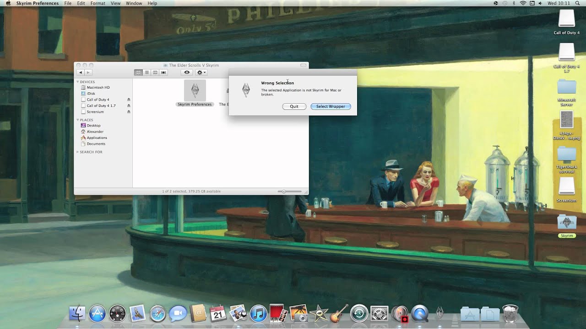Screen dimensions: 586x329
Task: Open Finder from the Dock
Action: pos(77,313)
